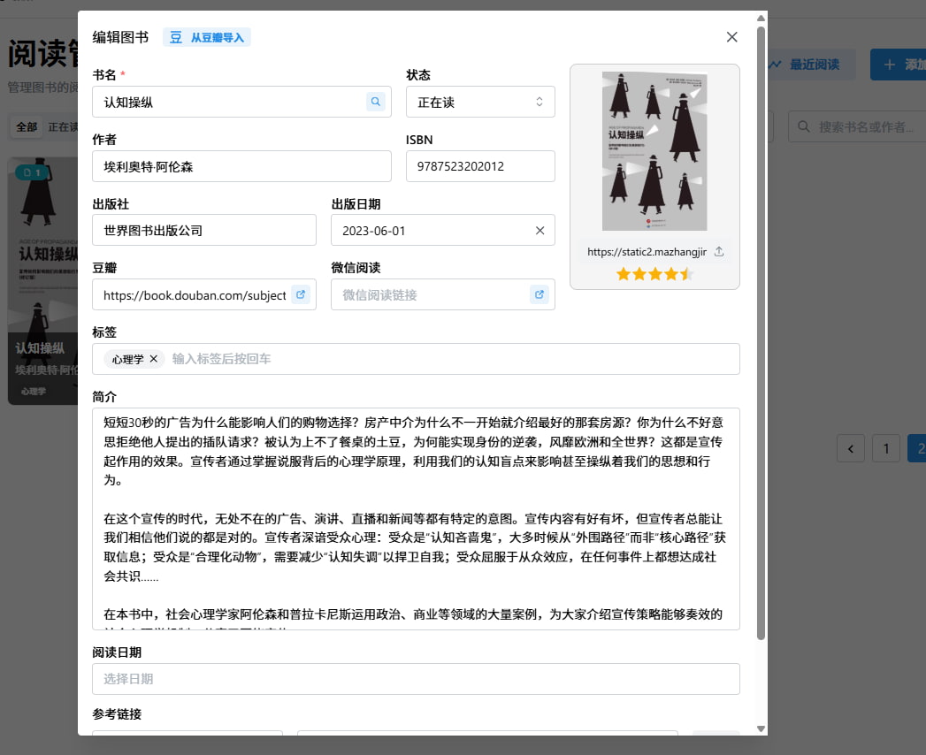Open the 出版日期 date field

tap(429, 230)
